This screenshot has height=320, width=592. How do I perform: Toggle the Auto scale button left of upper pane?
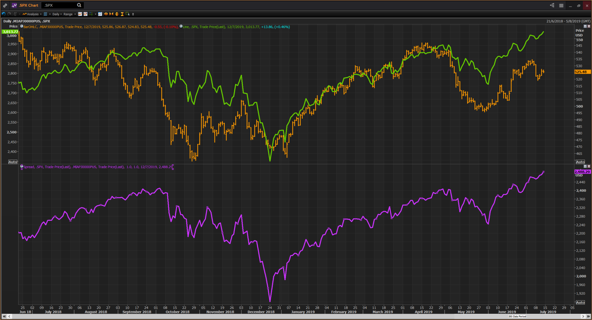13,162
